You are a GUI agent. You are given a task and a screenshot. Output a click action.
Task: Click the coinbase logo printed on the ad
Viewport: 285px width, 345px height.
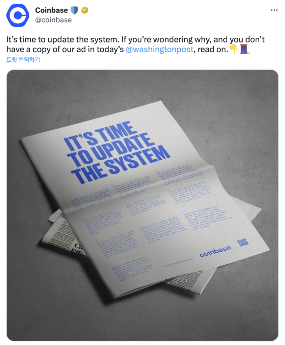pyautogui.click(x=215, y=251)
